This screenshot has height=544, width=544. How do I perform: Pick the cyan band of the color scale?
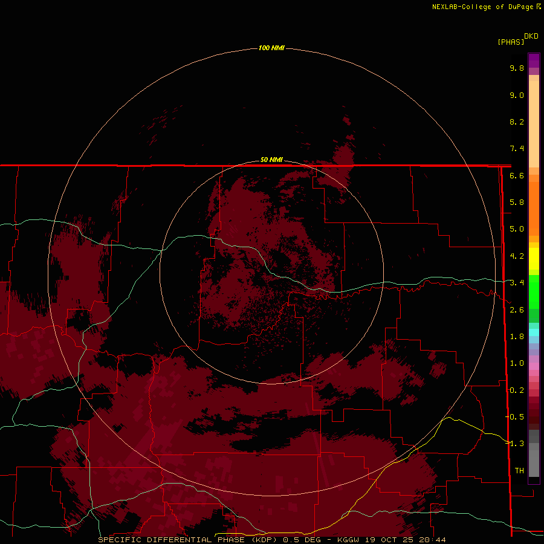tap(534, 332)
